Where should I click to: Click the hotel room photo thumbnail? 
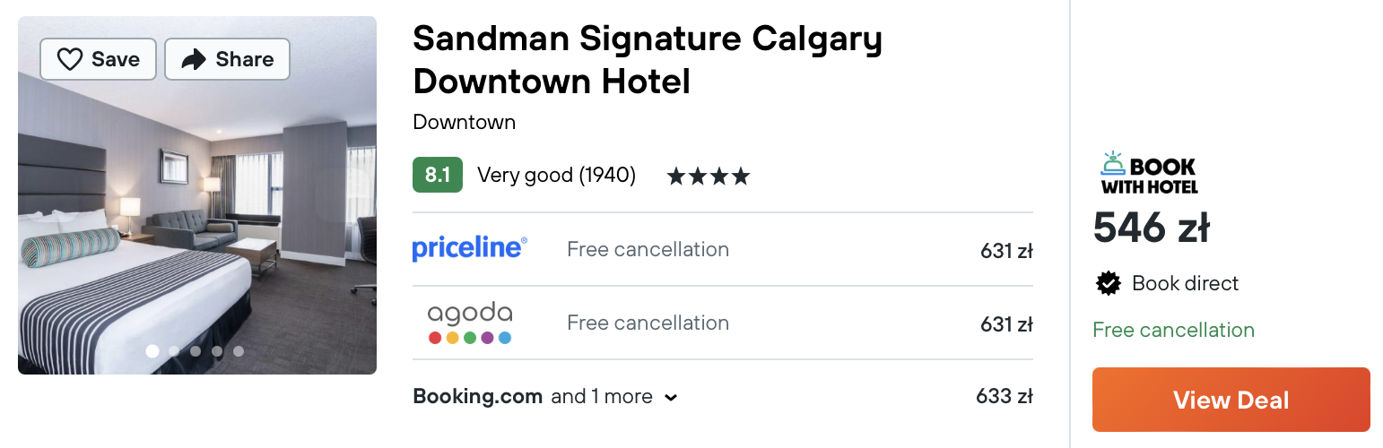click(197, 195)
